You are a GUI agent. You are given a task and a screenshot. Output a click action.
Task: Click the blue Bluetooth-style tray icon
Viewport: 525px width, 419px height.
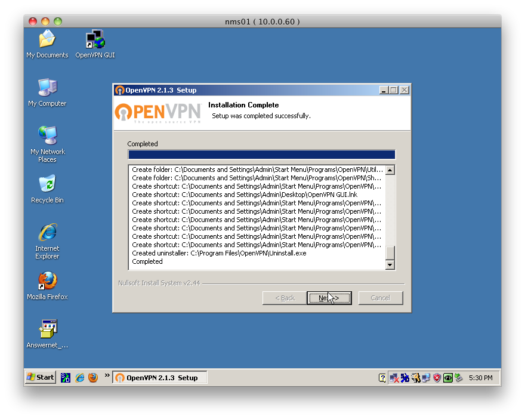(x=405, y=378)
